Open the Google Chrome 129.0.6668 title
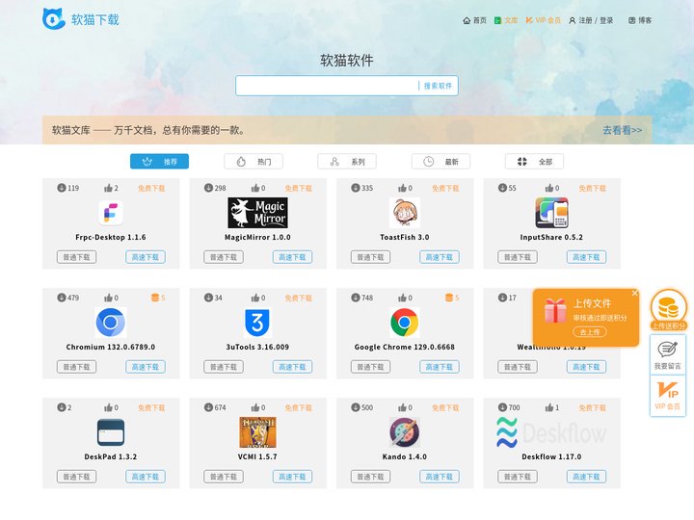 point(405,347)
